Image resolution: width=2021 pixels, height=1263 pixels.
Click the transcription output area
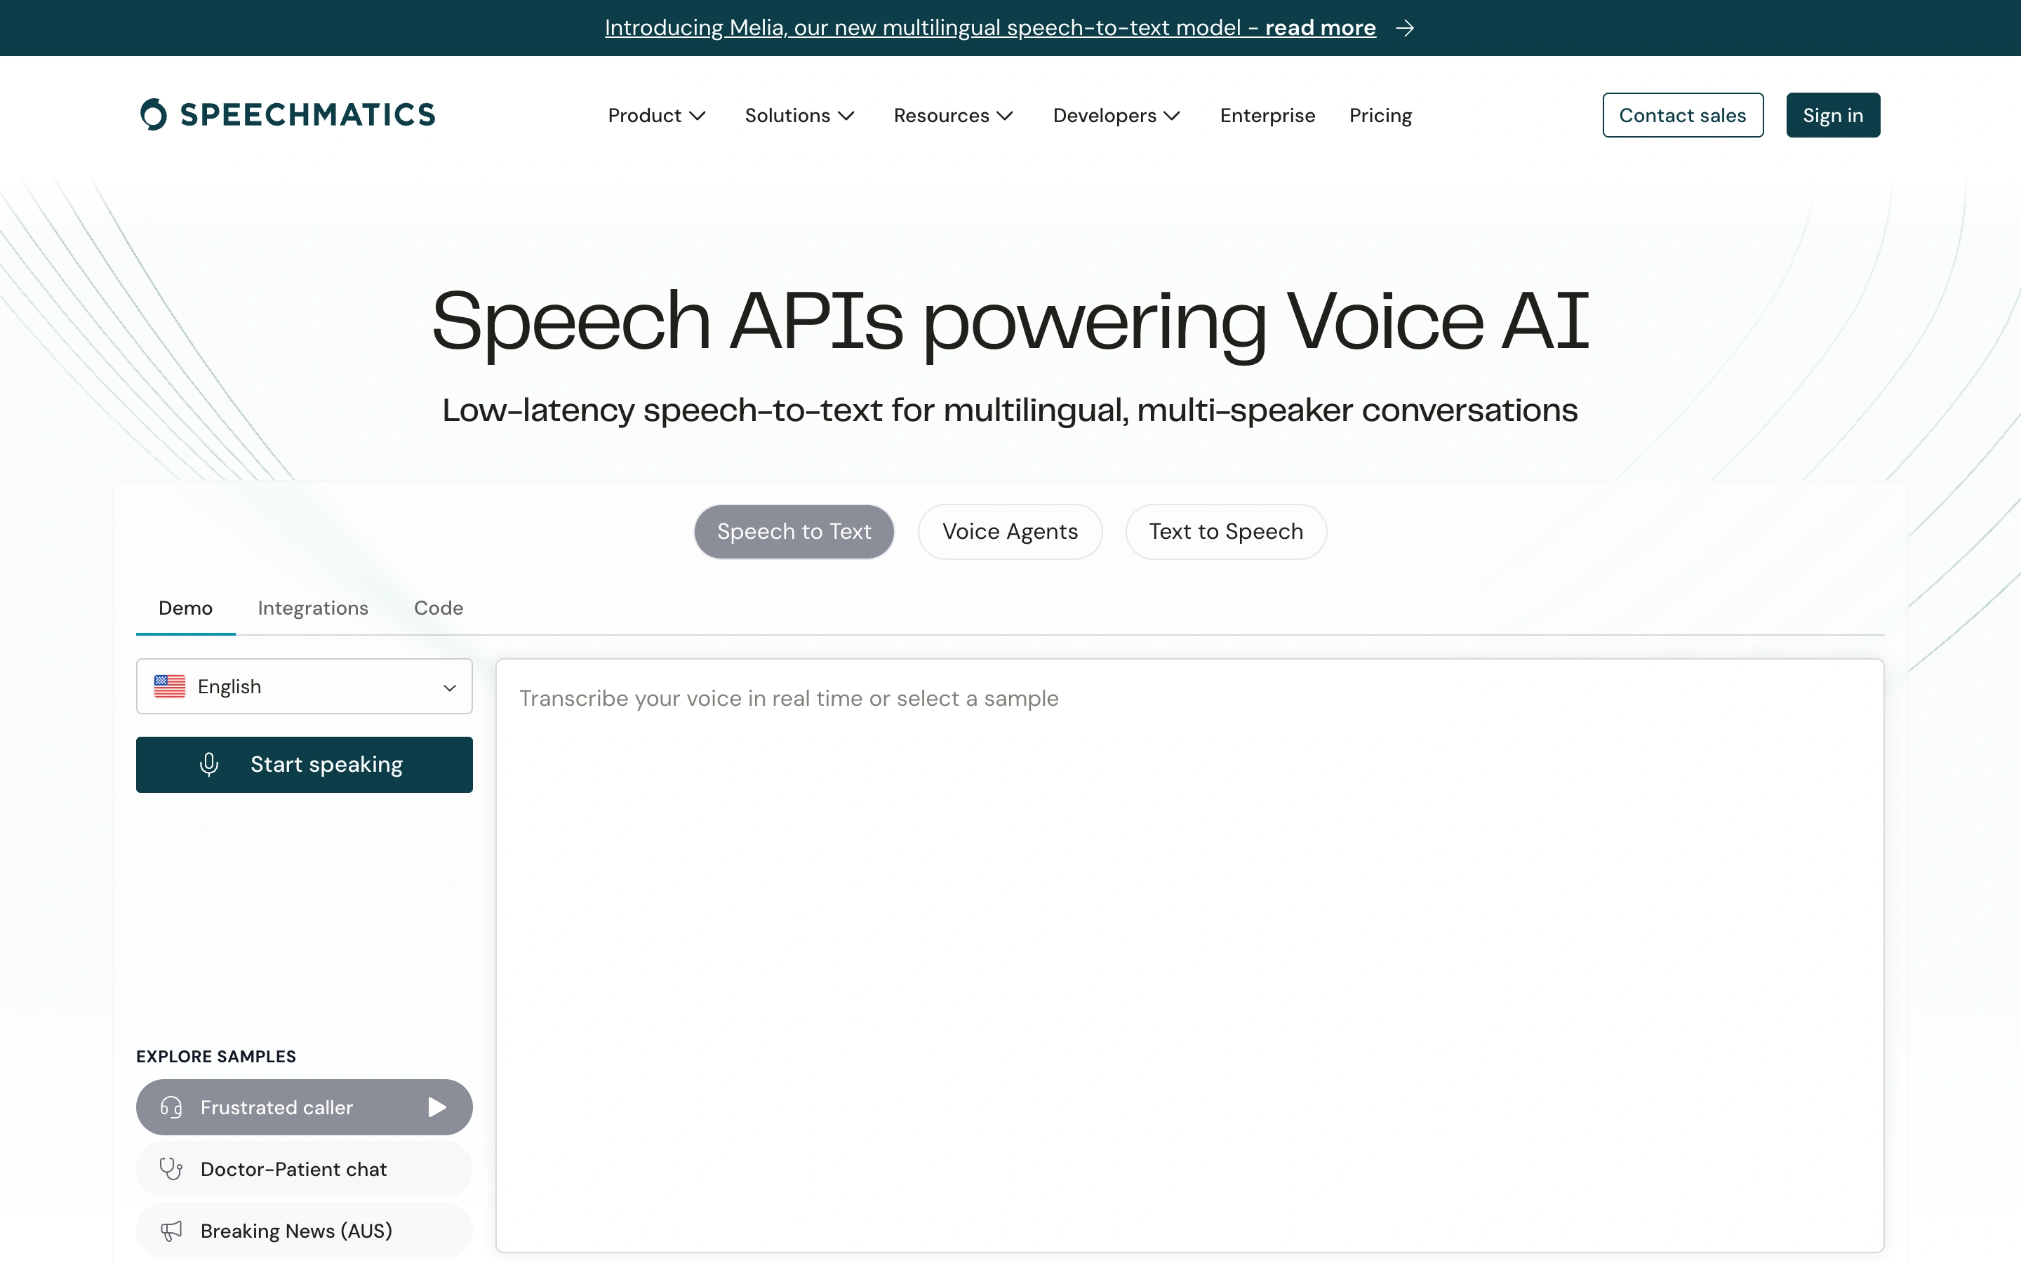1189,955
